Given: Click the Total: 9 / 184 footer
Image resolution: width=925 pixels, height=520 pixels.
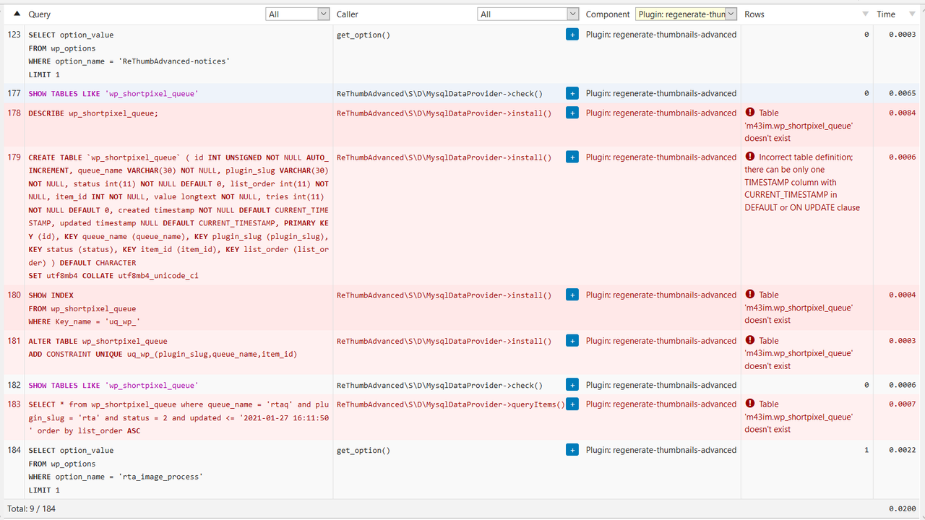Looking at the screenshot, I should click(x=31, y=508).
